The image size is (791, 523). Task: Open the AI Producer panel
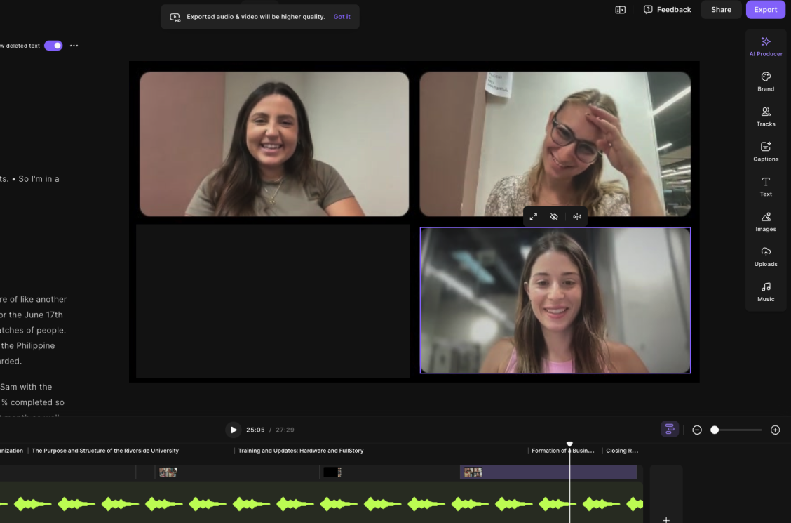pyautogui.click(x=766, y=46)
